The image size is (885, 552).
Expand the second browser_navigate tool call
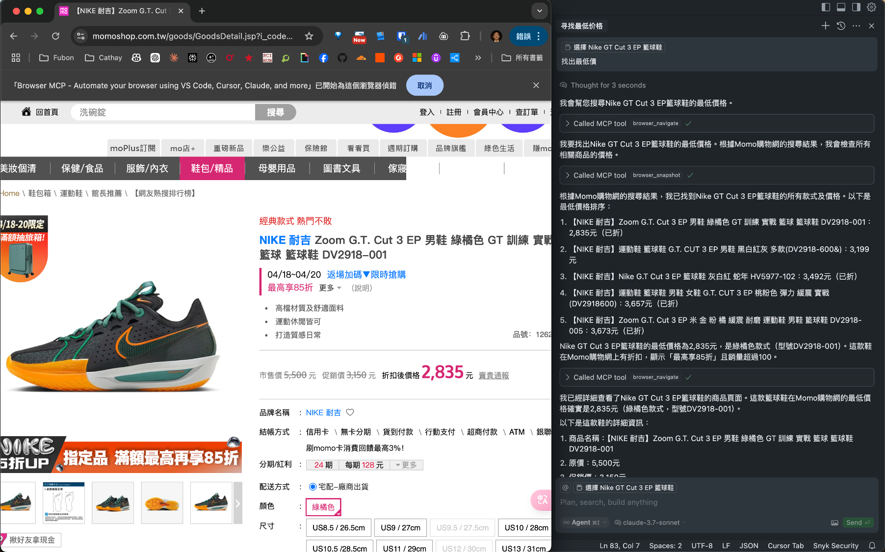717,377
